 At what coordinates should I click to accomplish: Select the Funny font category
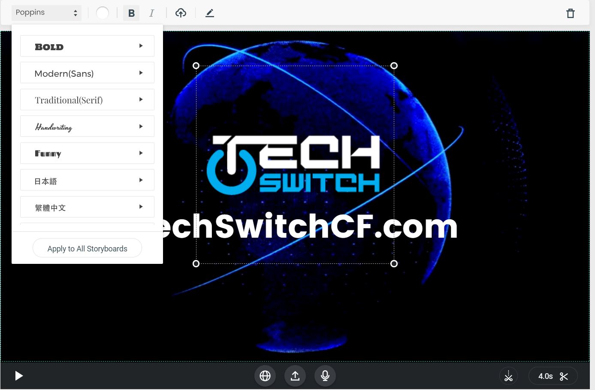pos(87,153)
